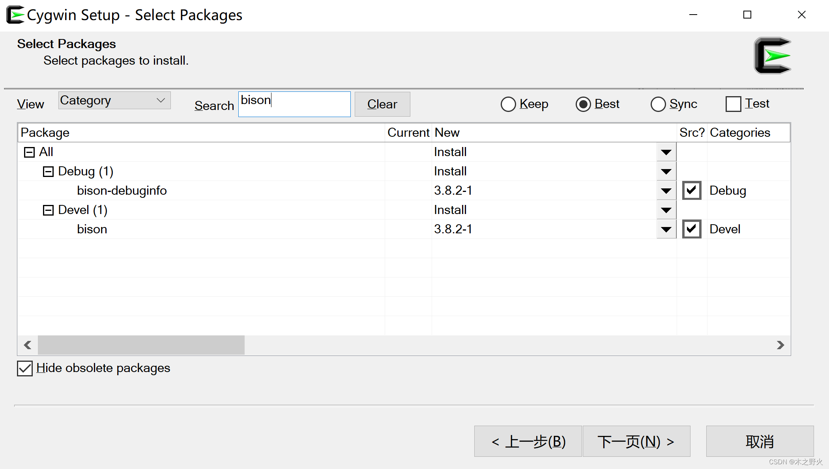Screen dimensions: 829x469
Task: Open the View Category dropdown
Action: 114,100
